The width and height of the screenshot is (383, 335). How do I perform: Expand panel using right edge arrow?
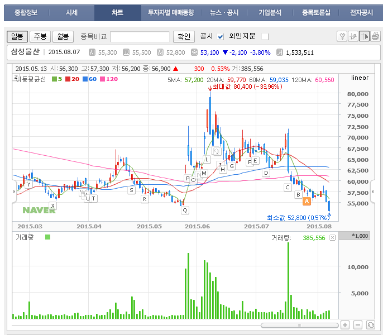coord(373,192)
